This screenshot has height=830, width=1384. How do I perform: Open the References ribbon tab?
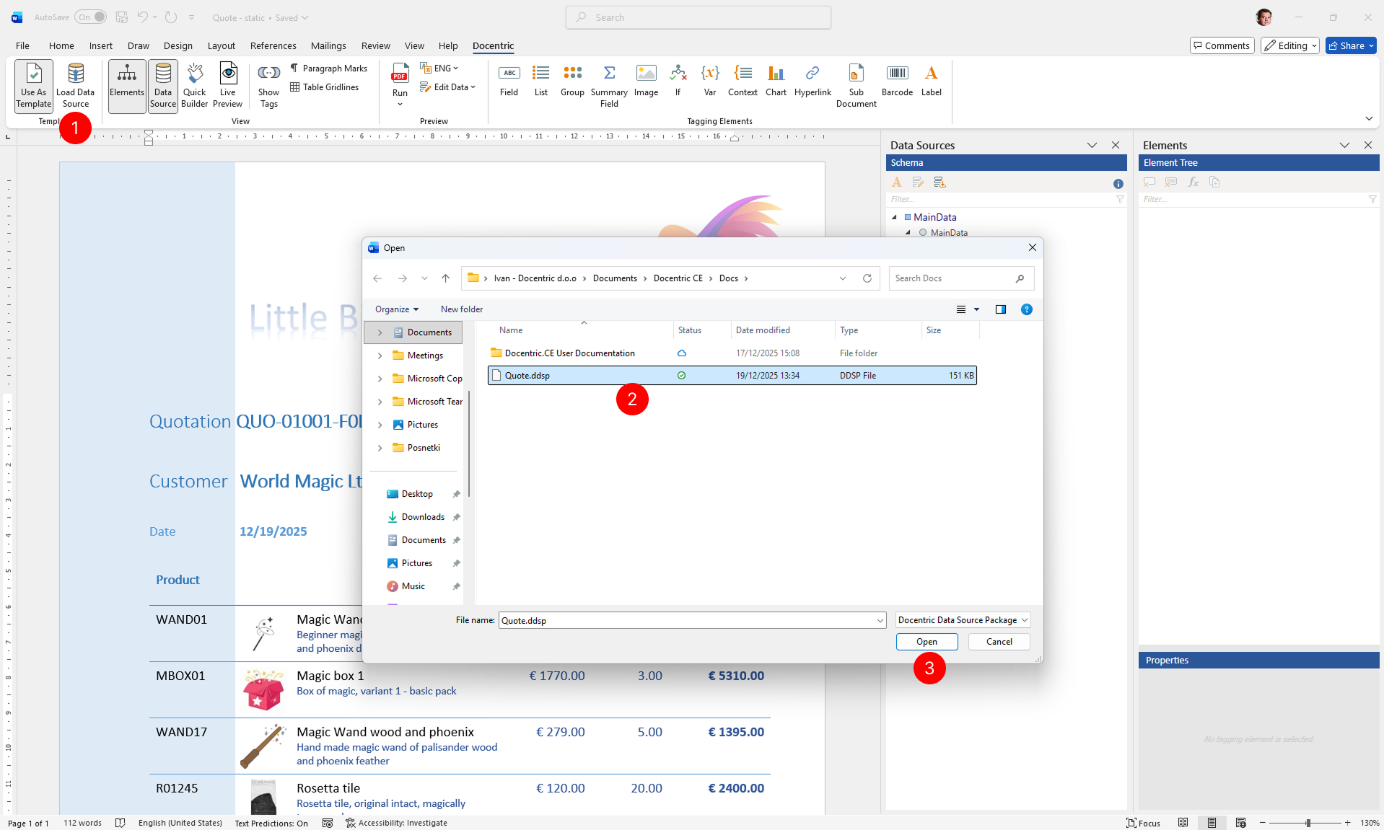[x=273, y=45]
